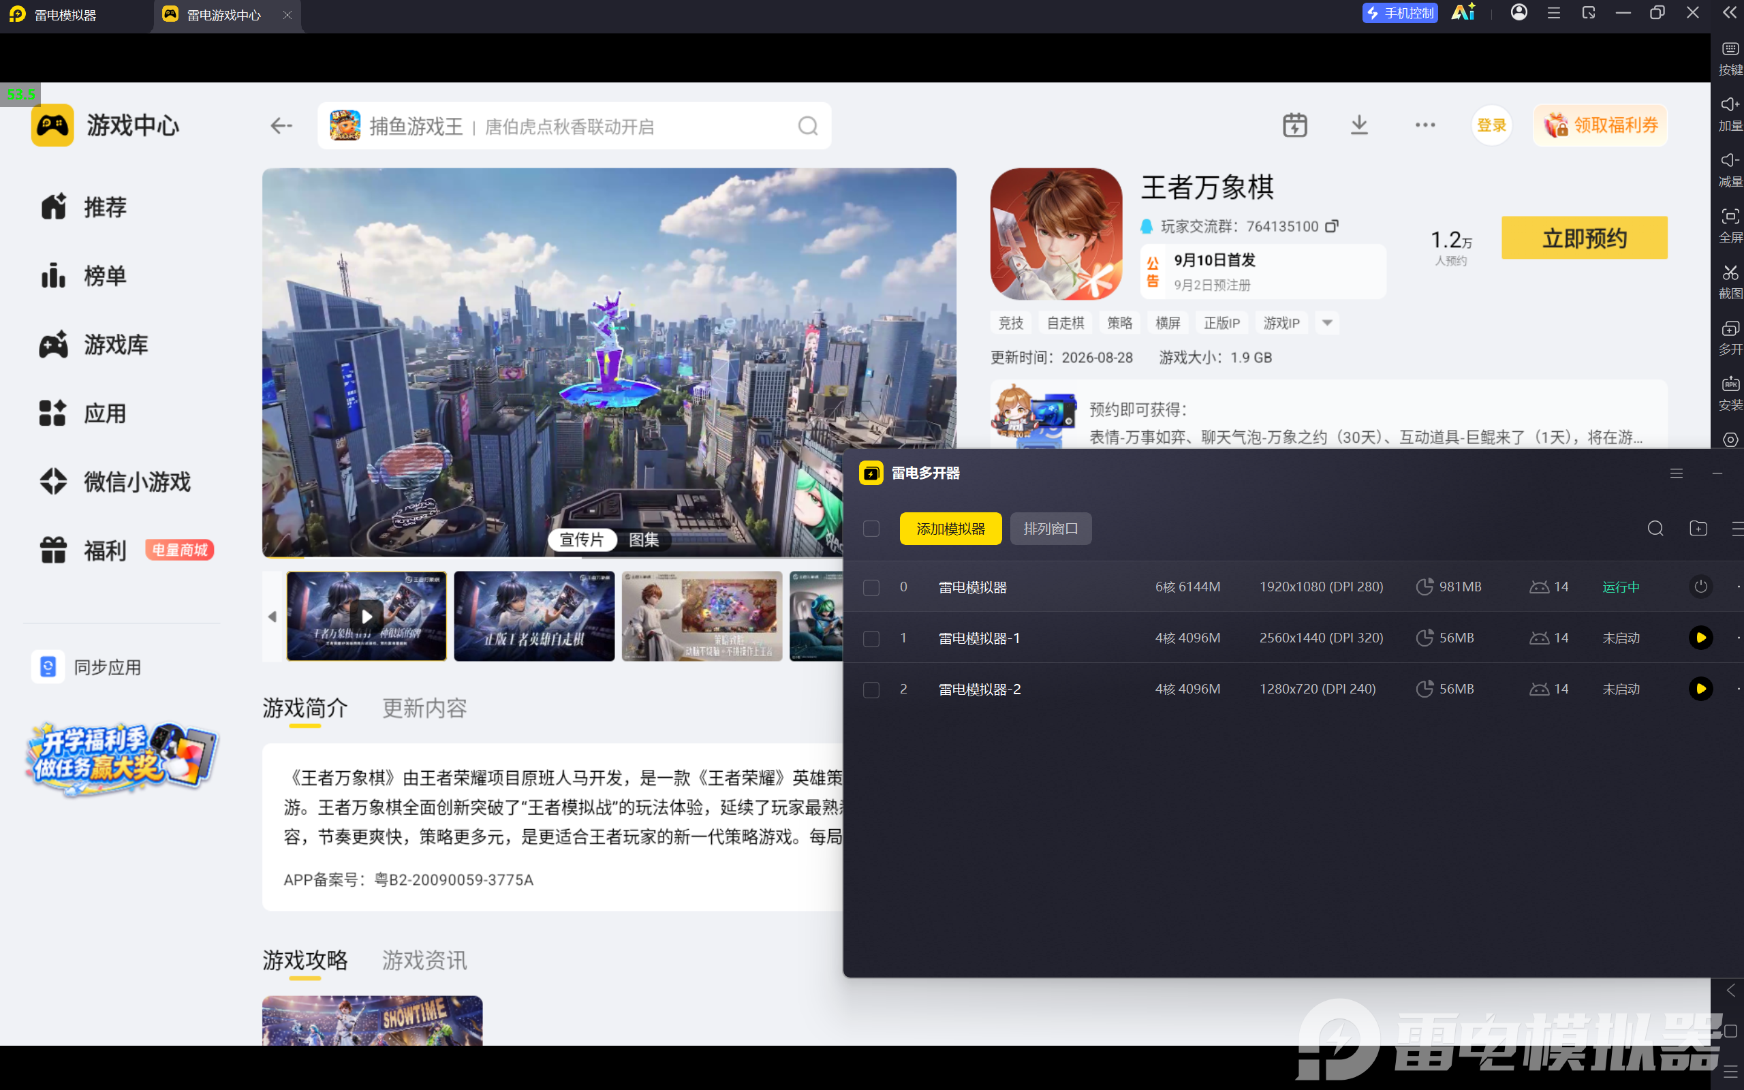Open the multi-instance search icon
1744x1090 pixels.
pos(1655,529)
